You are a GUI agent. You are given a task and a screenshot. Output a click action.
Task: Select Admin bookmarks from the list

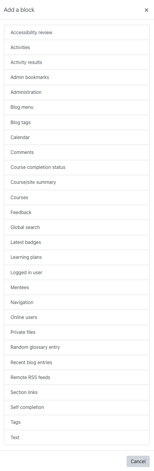[x=77, y=77]
